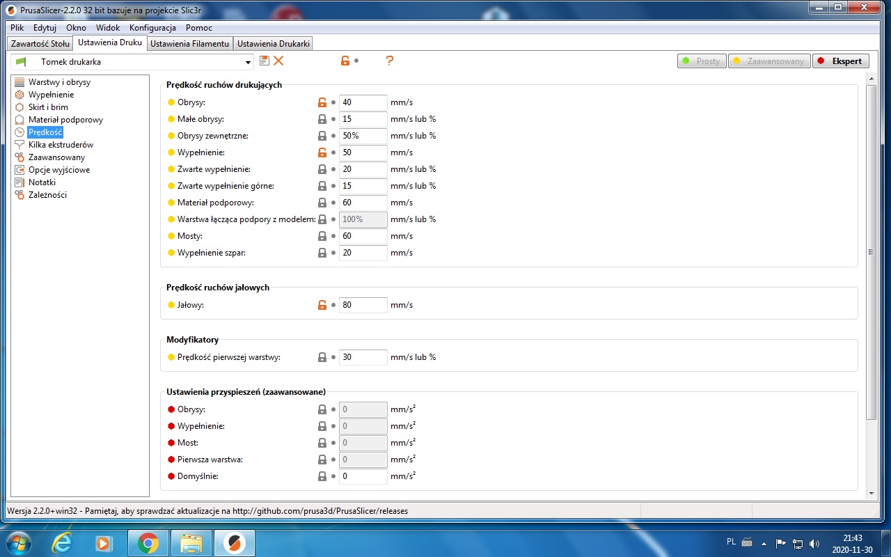Switch to Ustawienia Filamentu tab
Viewport: 891px width, 557px height.
click(189, 44)
